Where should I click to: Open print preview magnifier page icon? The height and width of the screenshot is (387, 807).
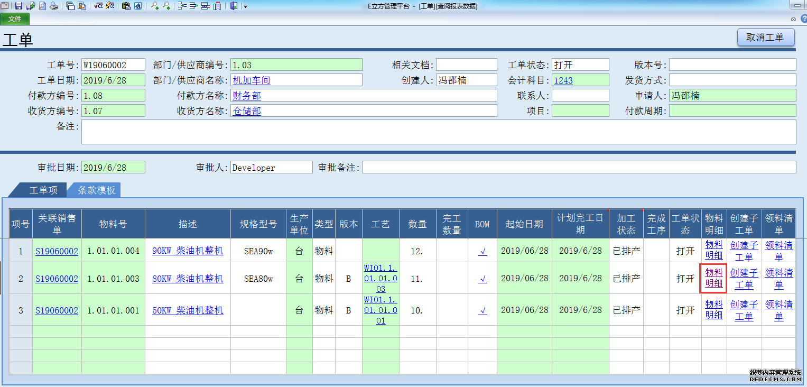[42, 6]
